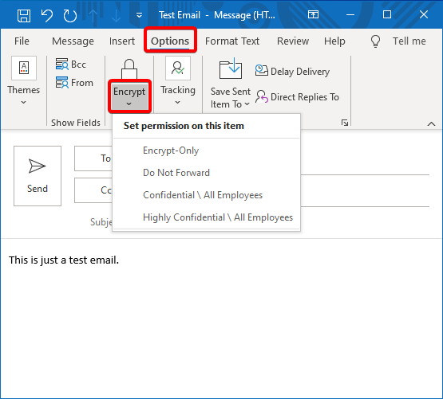Image resolution: width=443 pixels, height=399 pixels.
Task: Click the Tell me search box
Action: coord(409,41)
